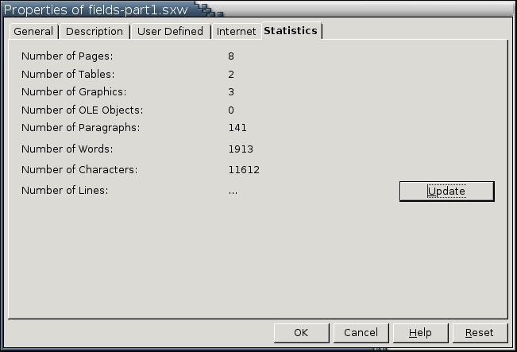Screen dimensions: 517x352
Task: Click the Number of Pages label
Action: (x=68, y=56)
